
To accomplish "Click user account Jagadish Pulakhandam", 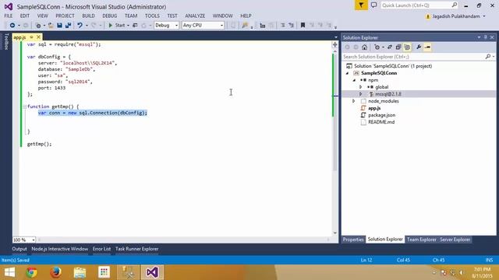I will point(456,16).
